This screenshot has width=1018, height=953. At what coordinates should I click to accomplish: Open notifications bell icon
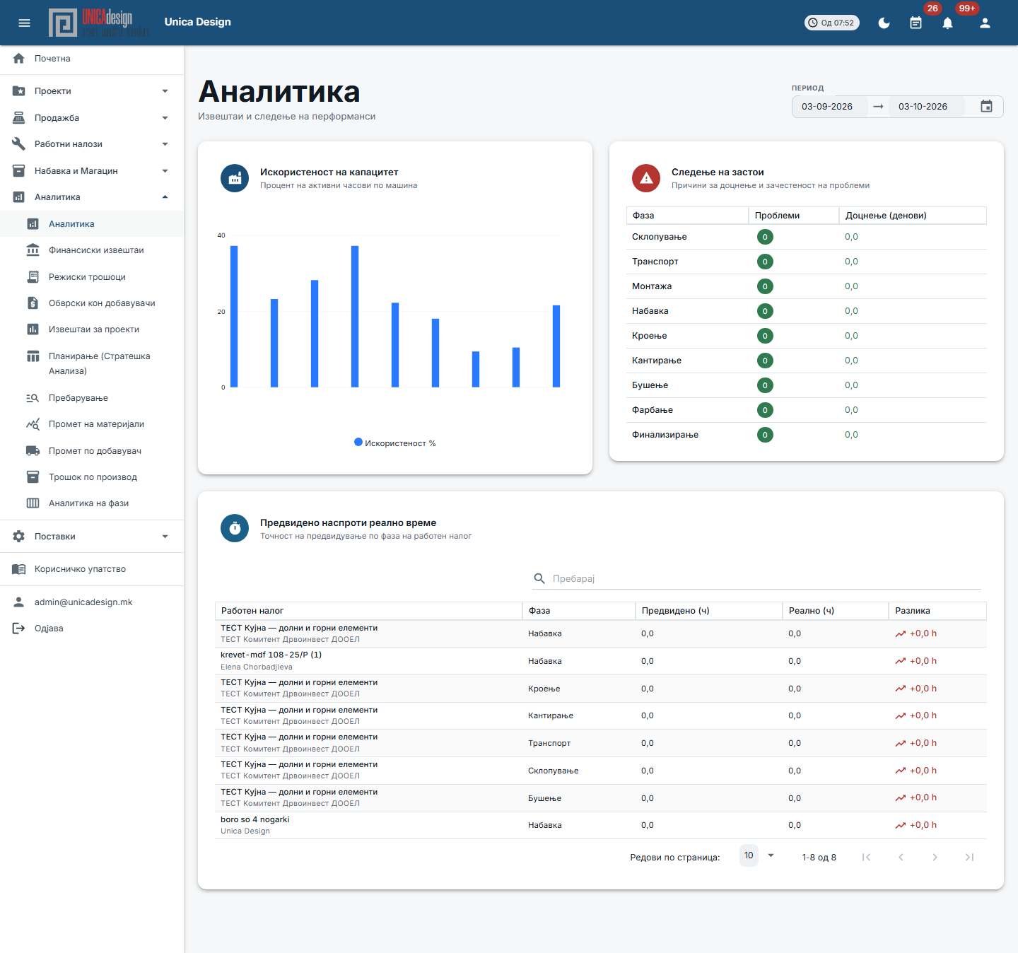click(947, 23)
